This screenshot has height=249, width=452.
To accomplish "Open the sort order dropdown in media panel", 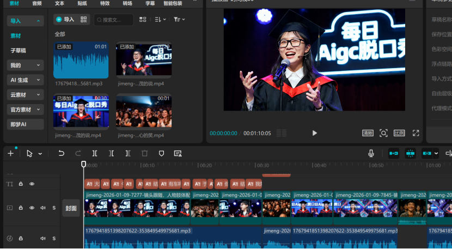I will [x=160, y=19].
